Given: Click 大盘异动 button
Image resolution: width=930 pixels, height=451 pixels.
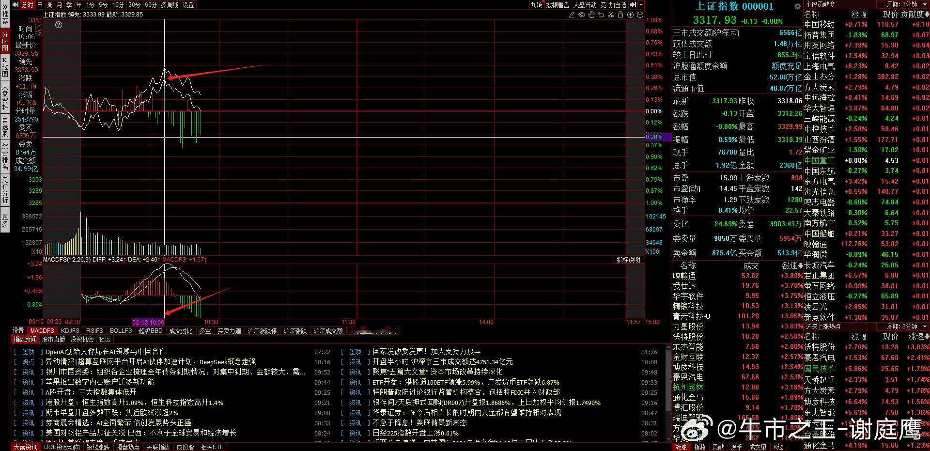Looking at the screenshot, I should tap(585, 5).
